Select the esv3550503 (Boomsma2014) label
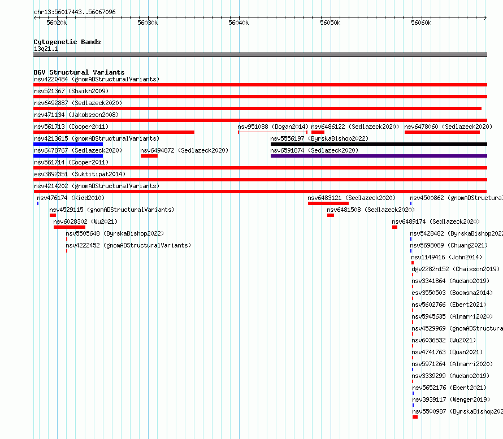 452,293
